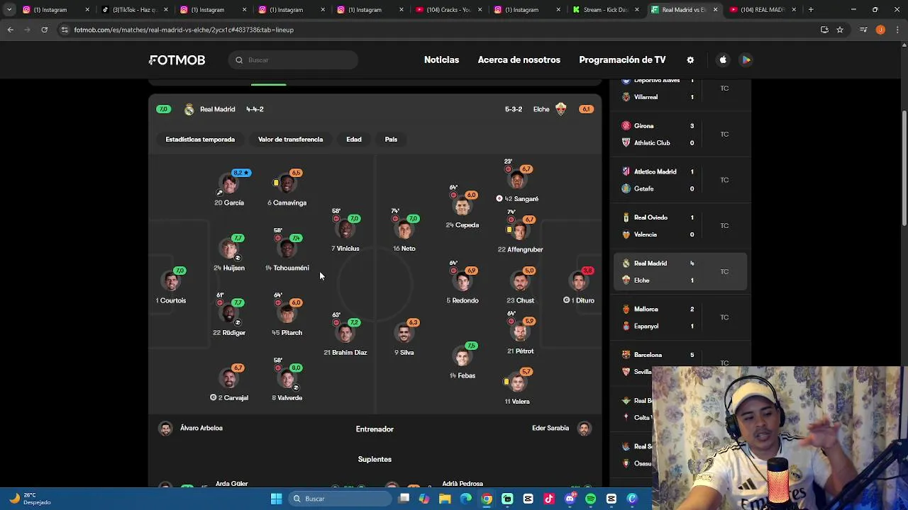Open Valverde player avatar
This screenshot has width=908, height=510.
pos(287,379)
